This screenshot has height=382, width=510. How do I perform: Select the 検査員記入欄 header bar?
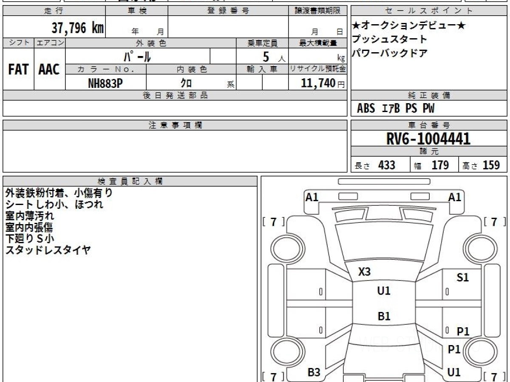(130, 181)
